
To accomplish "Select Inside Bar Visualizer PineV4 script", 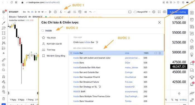I will pyautogui.click(x=87, y=77).
